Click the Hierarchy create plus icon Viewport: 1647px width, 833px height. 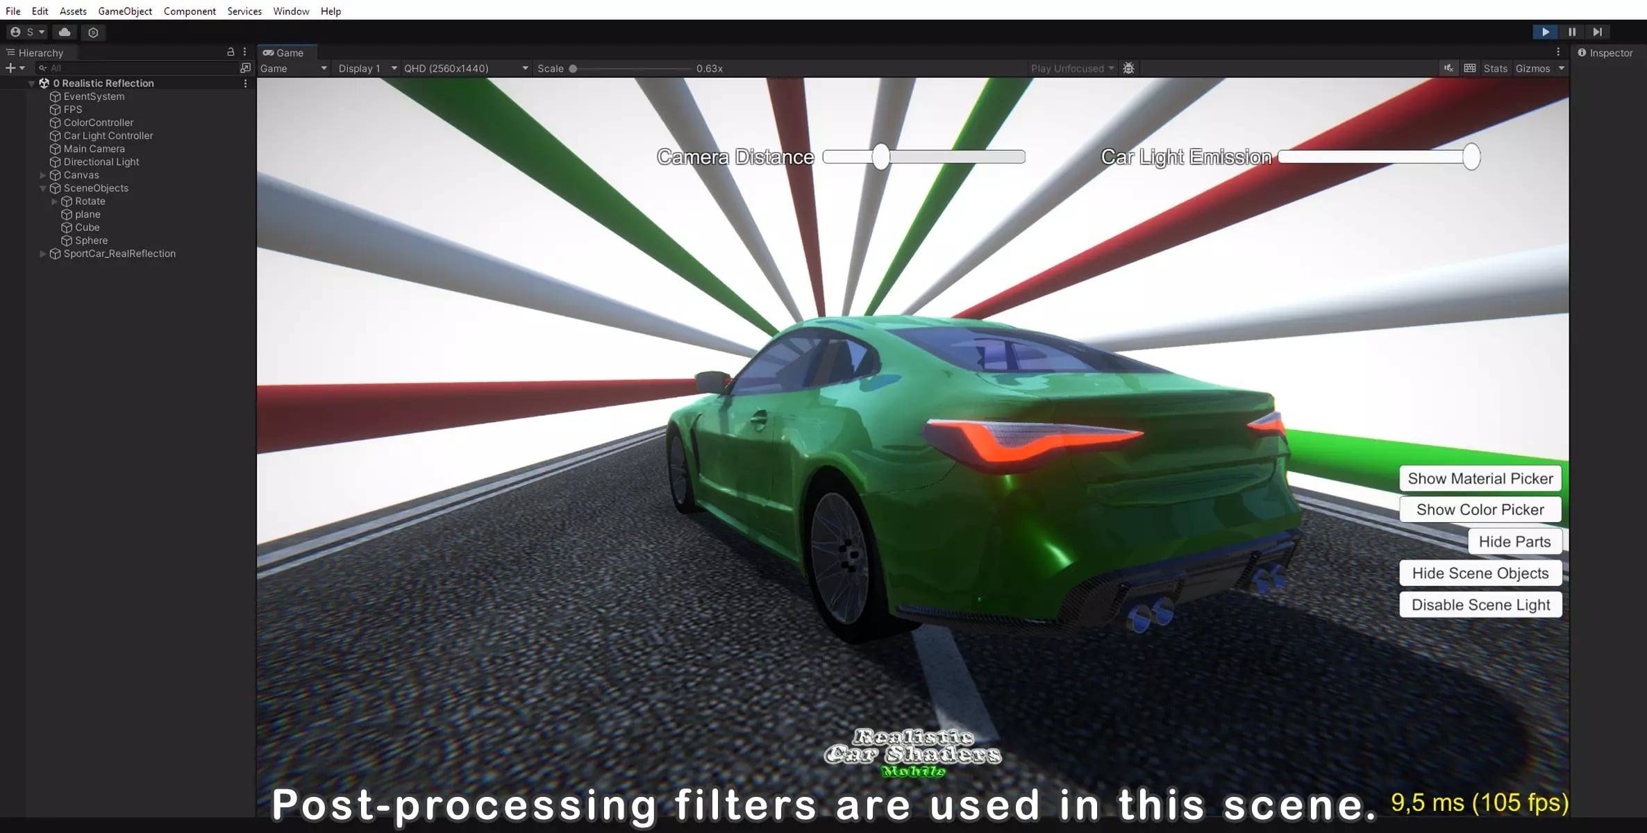coord(10,68)
